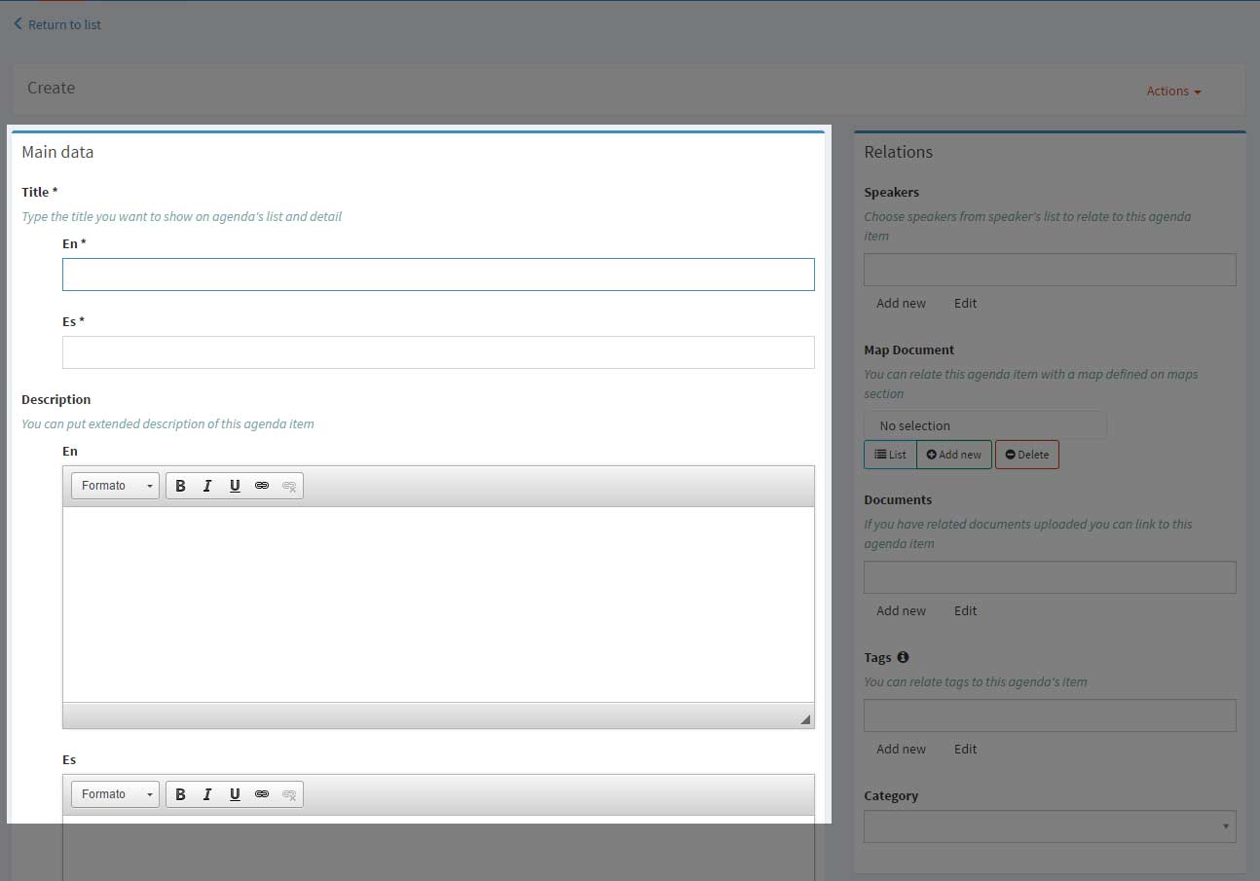Click Return to list link
This screenshot has width=1260, height=881.
57,24
